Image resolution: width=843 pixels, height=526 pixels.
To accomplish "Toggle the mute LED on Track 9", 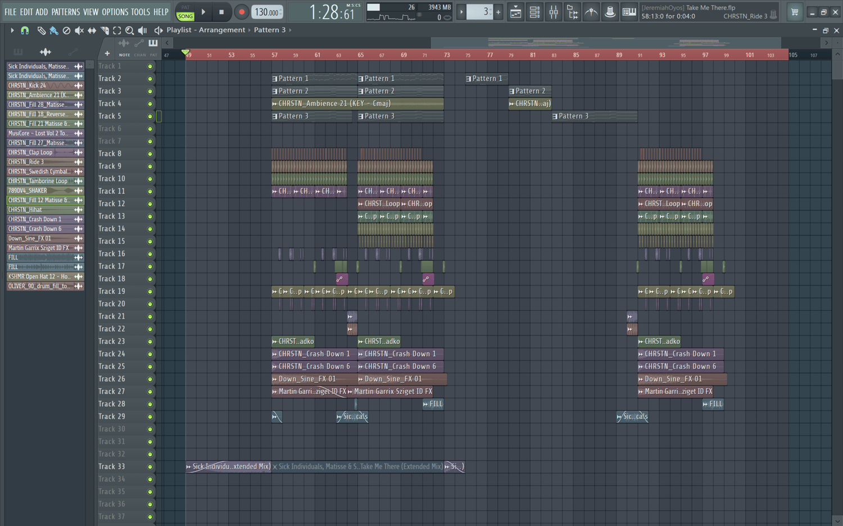I will point(150,166).
